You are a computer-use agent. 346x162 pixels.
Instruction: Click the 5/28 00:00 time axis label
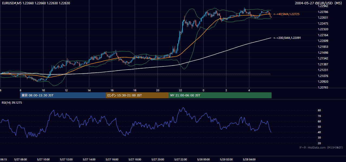click(203, 160)
